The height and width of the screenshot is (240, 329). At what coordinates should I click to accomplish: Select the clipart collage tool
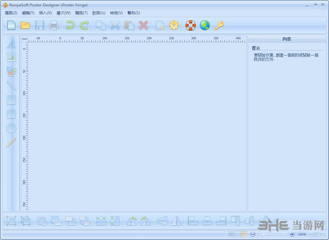coord(11,71)
